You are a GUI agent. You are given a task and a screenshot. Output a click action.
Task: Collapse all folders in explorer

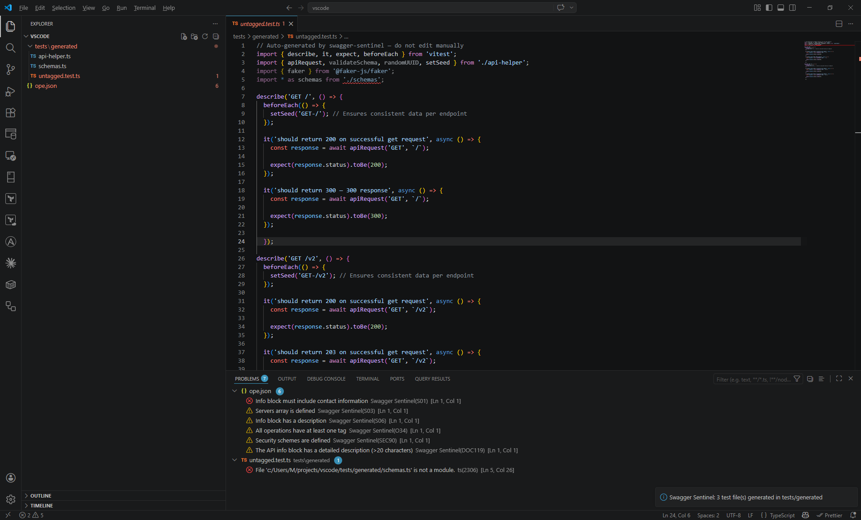216,36
